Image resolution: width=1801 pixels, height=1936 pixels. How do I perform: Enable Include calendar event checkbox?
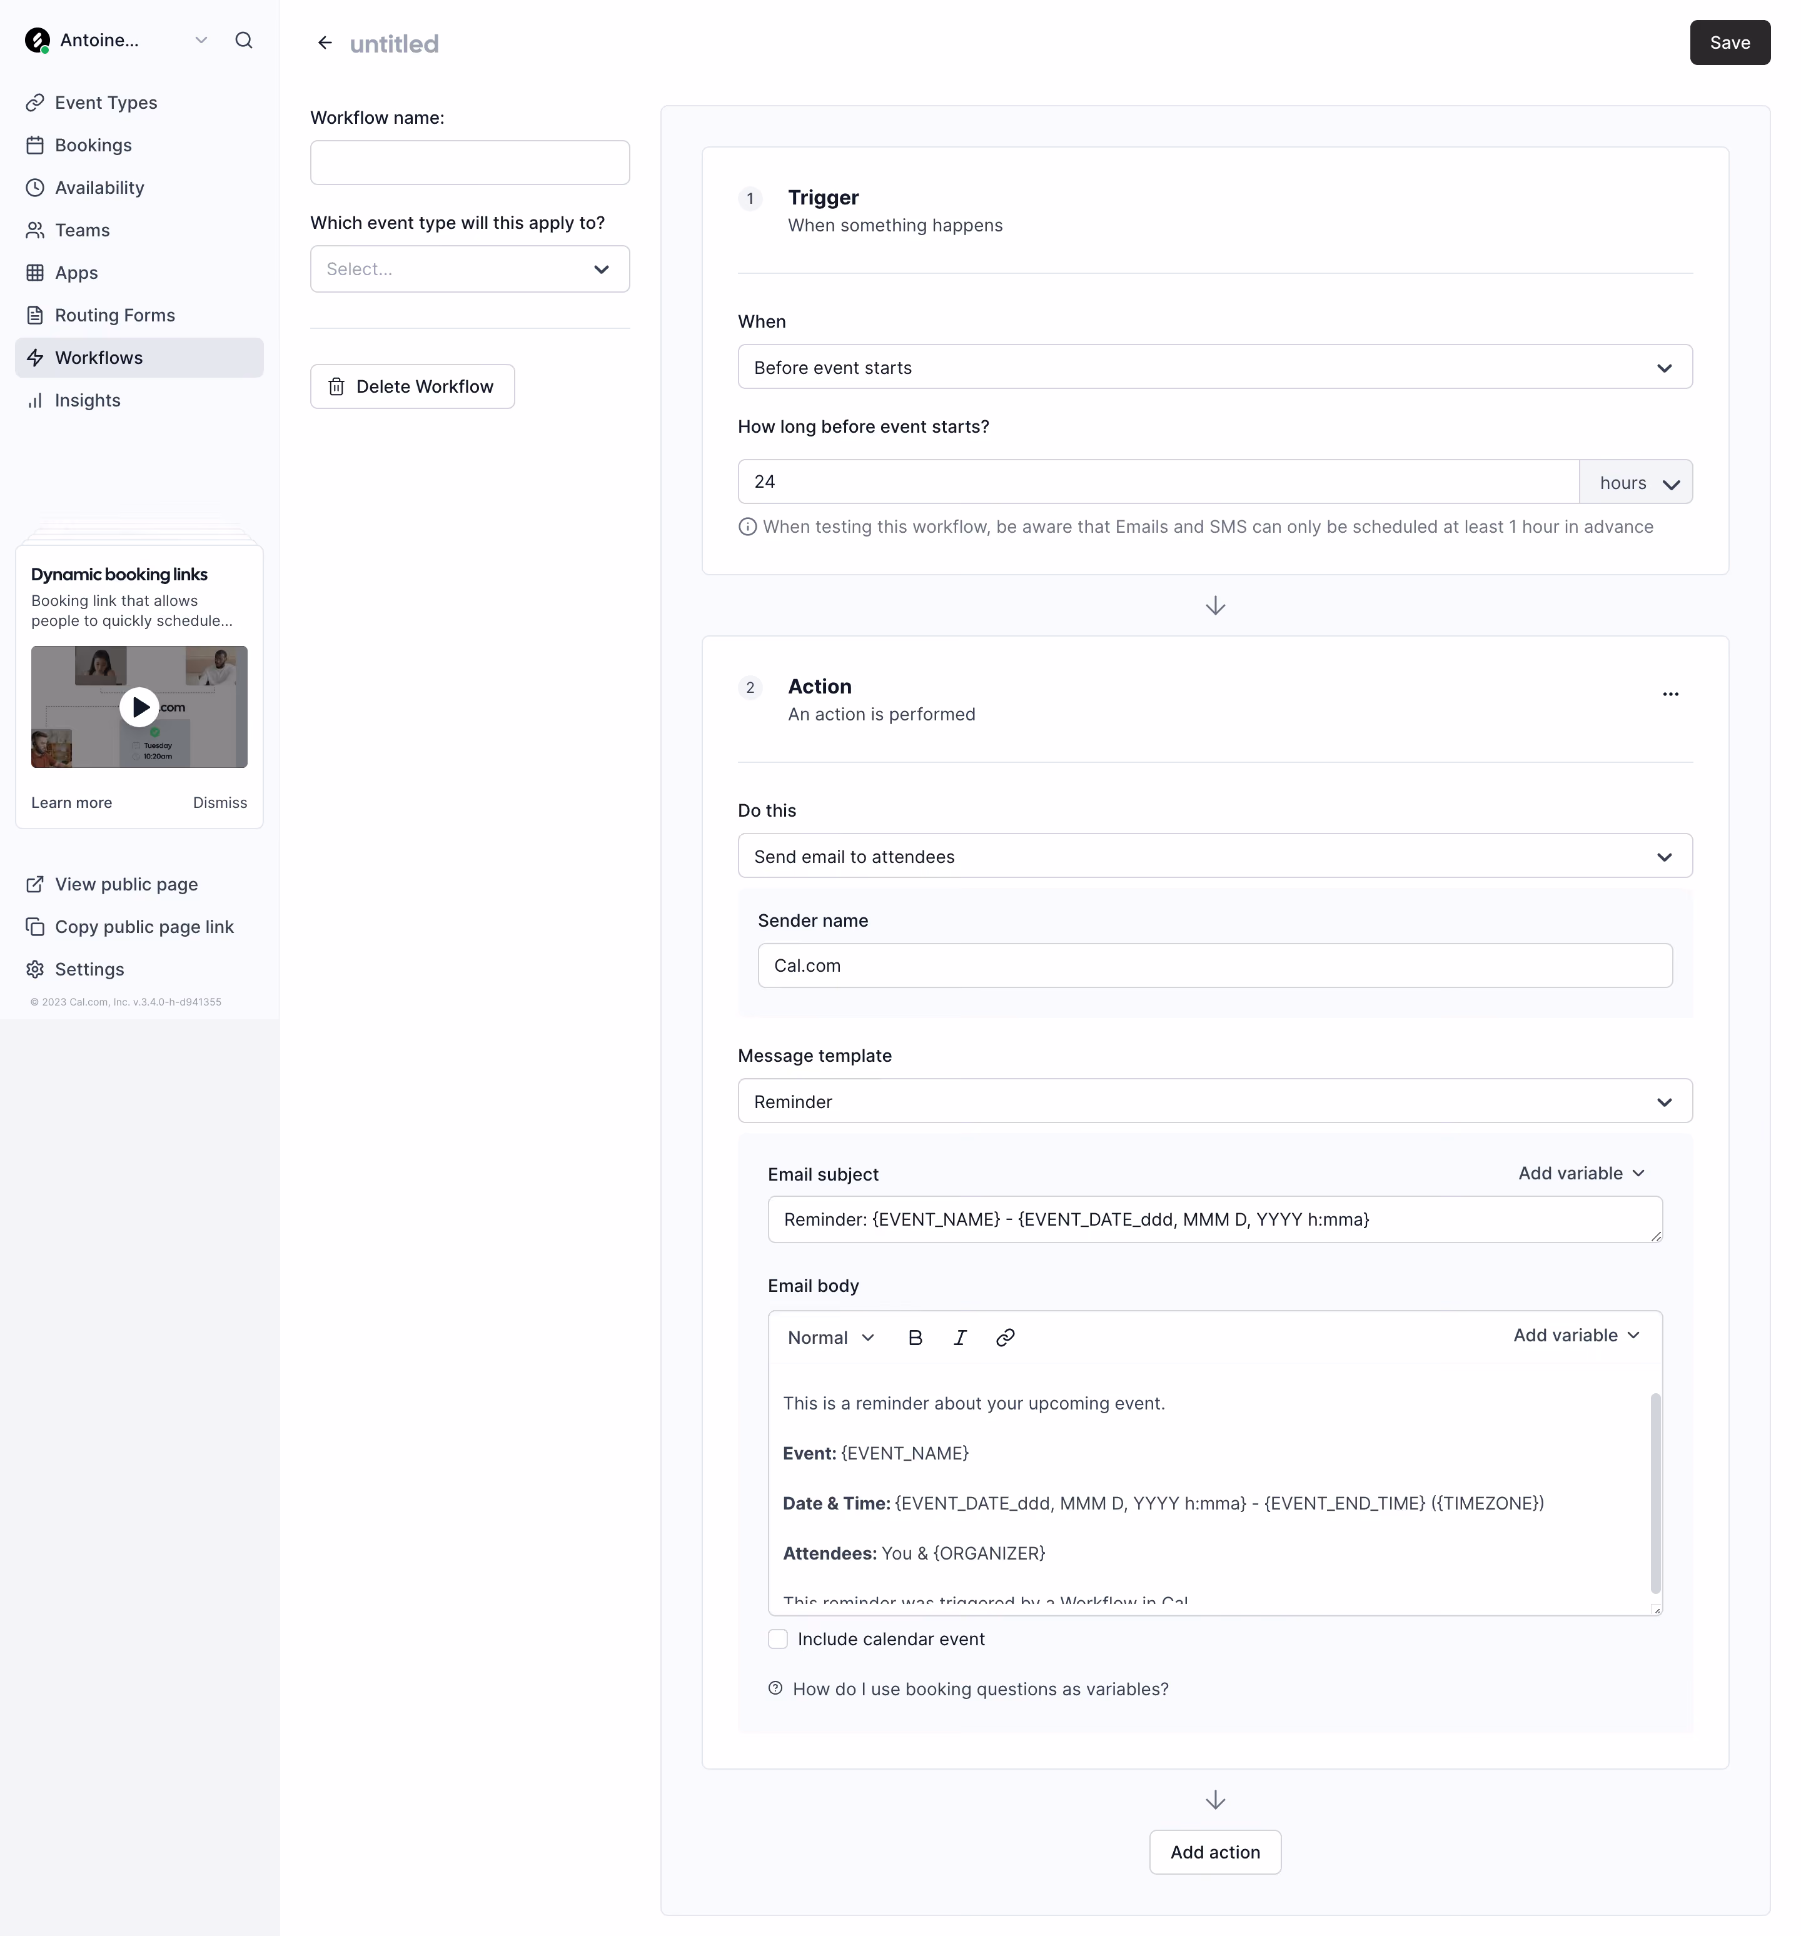[777, 1639]
